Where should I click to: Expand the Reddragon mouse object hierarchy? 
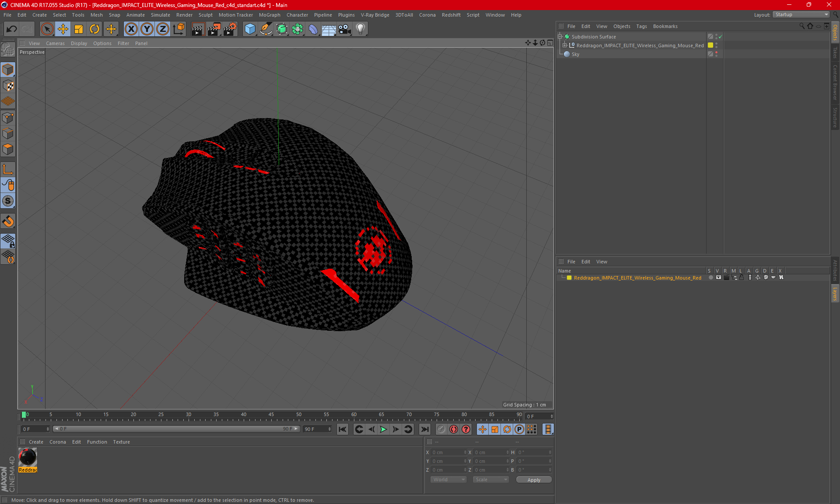click(565, 45)
